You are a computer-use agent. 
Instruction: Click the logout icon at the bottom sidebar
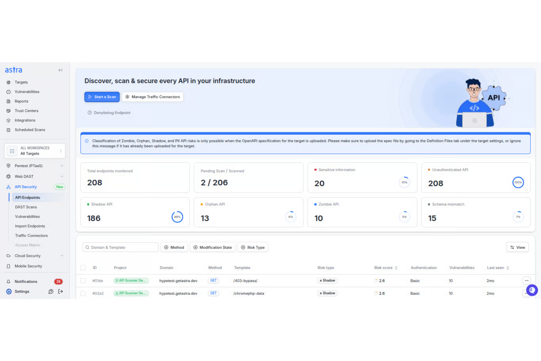(x=60, y=291)
